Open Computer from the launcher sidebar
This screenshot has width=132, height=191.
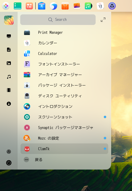coord(9,36)
